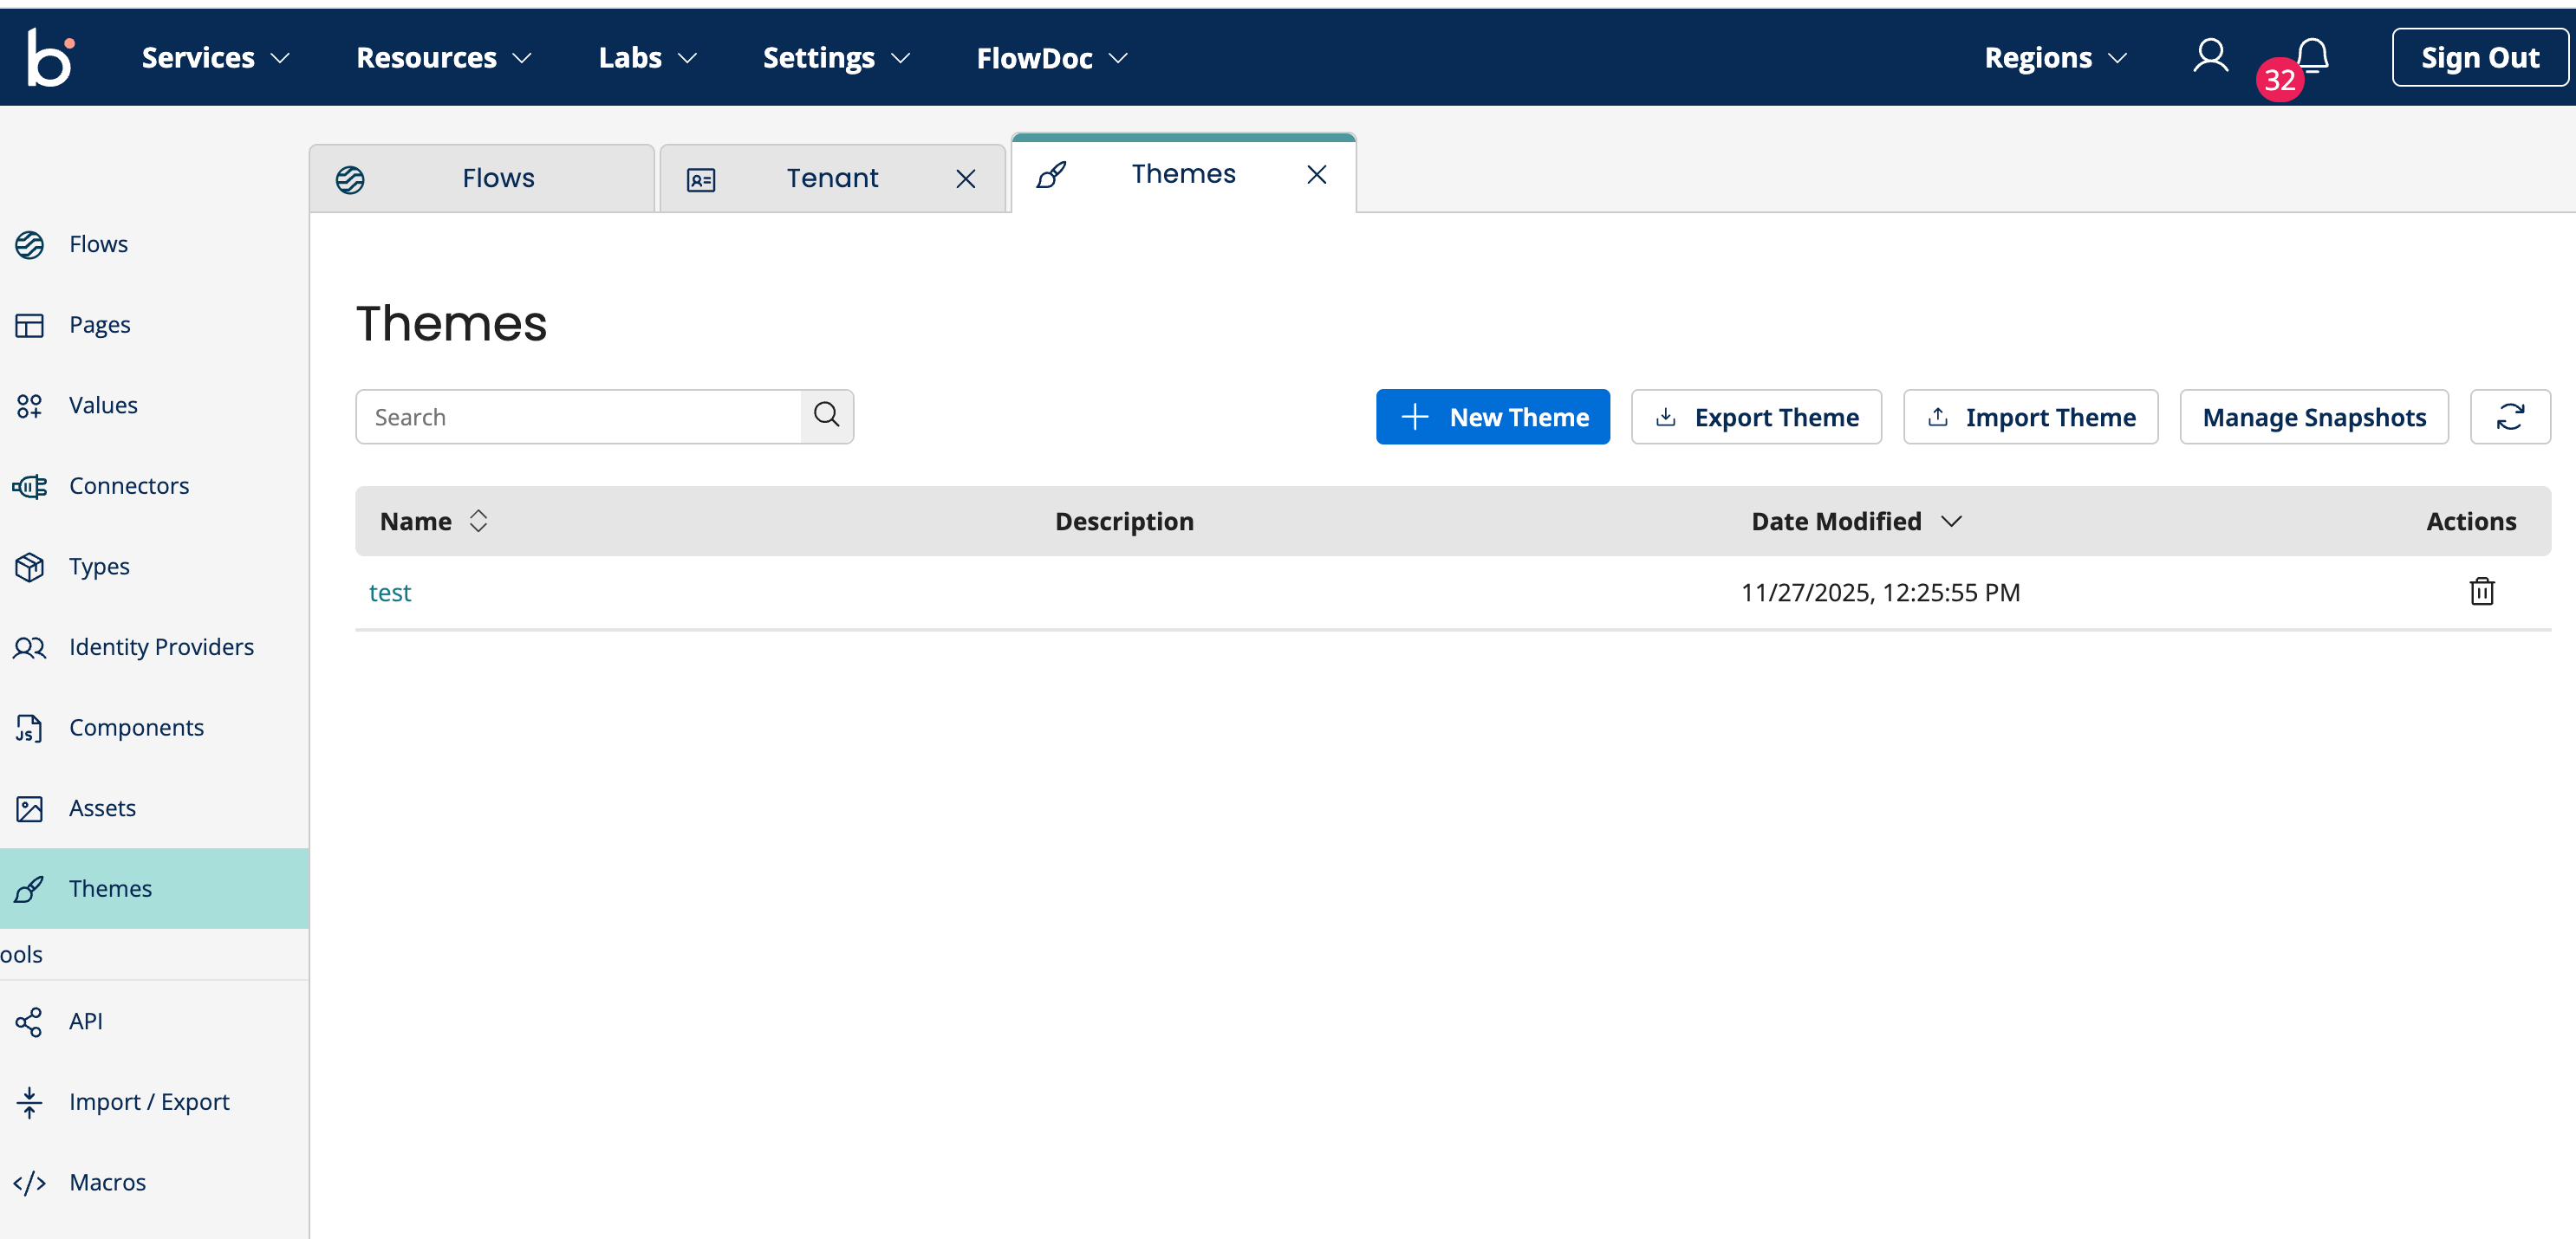Click into the Search input field
The width and height of the screenshot is (2576, 1239).
[x=580, y=417]
